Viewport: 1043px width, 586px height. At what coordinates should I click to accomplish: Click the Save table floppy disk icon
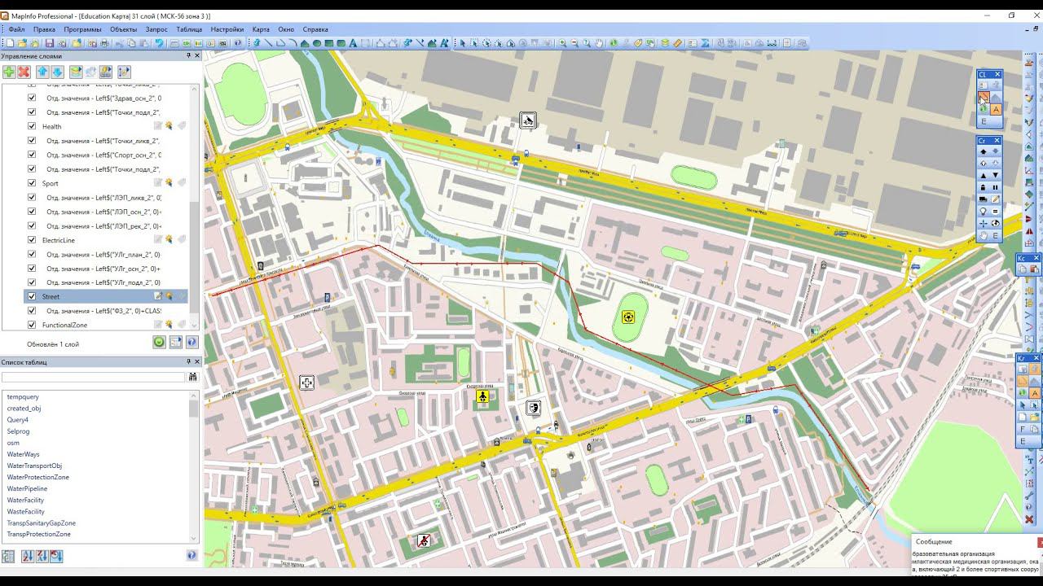point(50,43)
